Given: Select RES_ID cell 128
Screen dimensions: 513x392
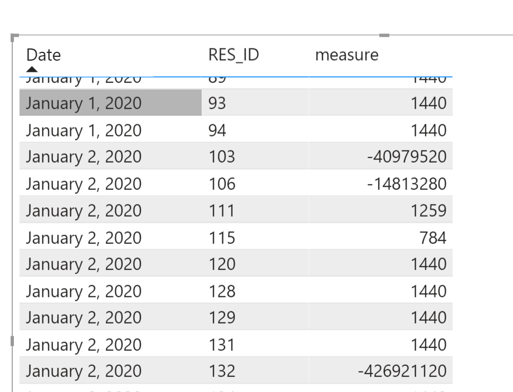Looking at the screenshot, I should tap(255, 291).
